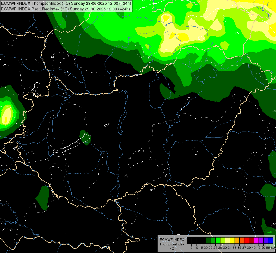Click the purple 45–50 legend swatch
The height and width of the screenshot is (253, 276).
pyautogui.click(x=261, y=240)
